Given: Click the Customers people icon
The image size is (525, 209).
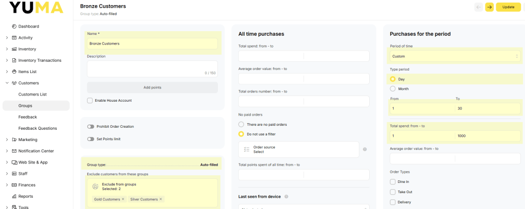Looking at the screenshot, I should (14, 83).
